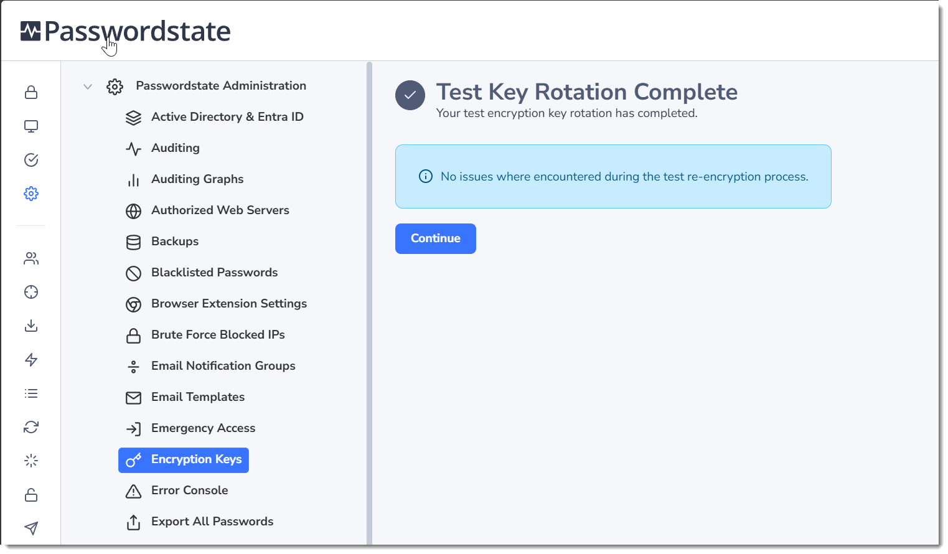Click the lock icon for Brute Force Blocked IPs
948x554 pixels.
[x=133, y=336]
